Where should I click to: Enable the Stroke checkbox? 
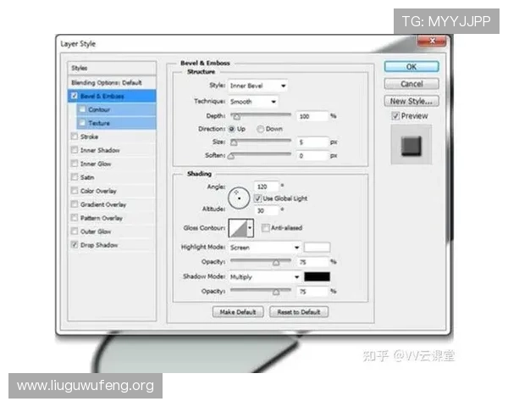point(75,137)
